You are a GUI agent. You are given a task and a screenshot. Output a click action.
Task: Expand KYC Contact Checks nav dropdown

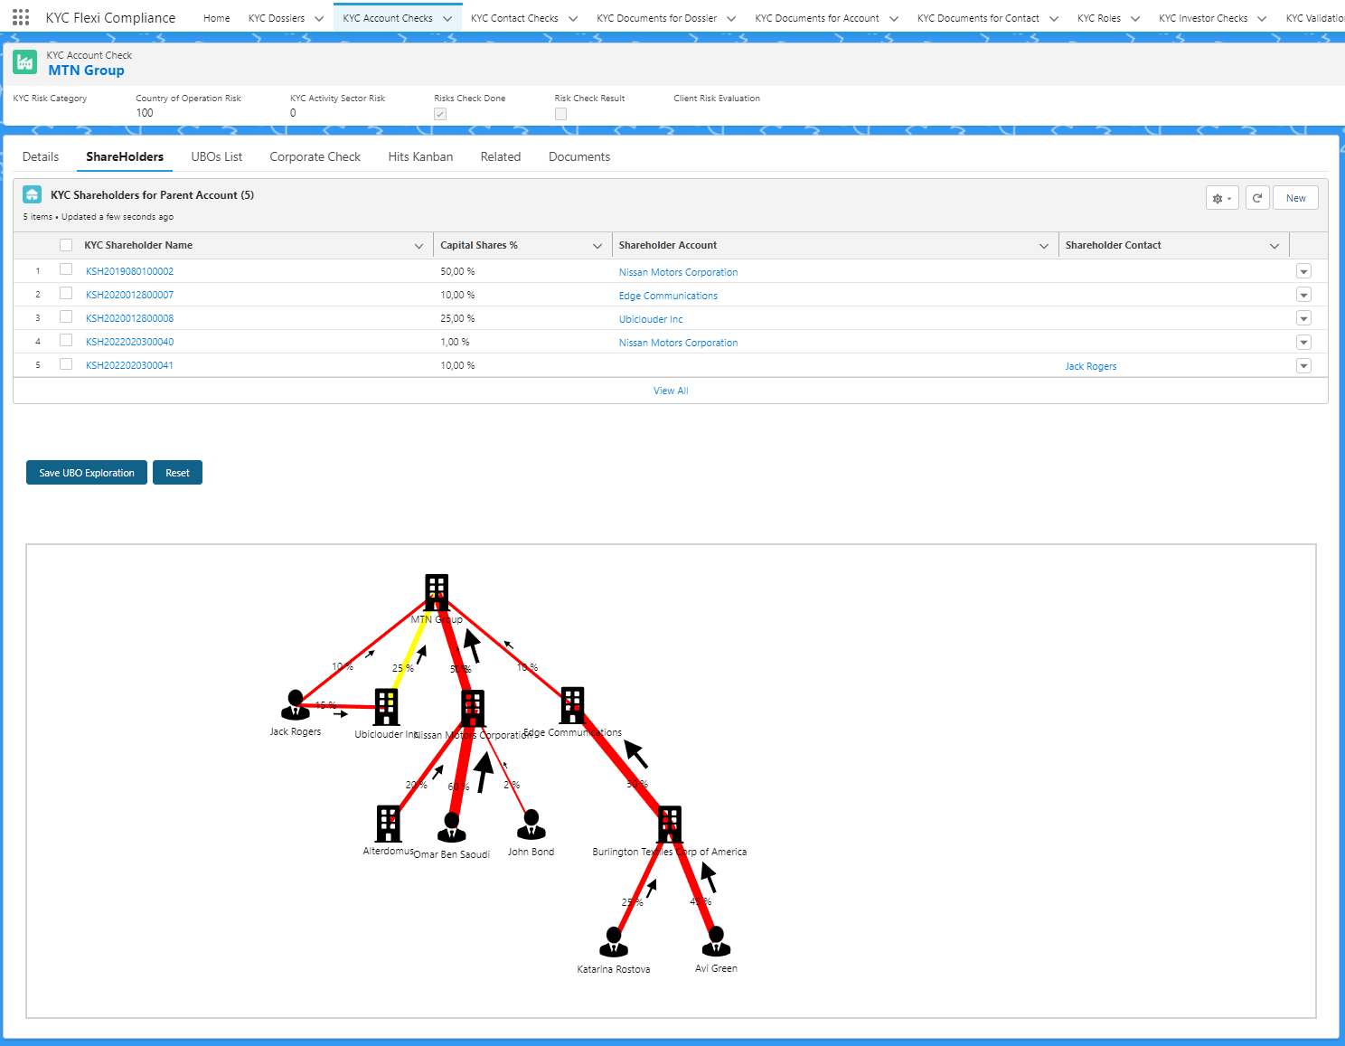[x=573, y=18]
